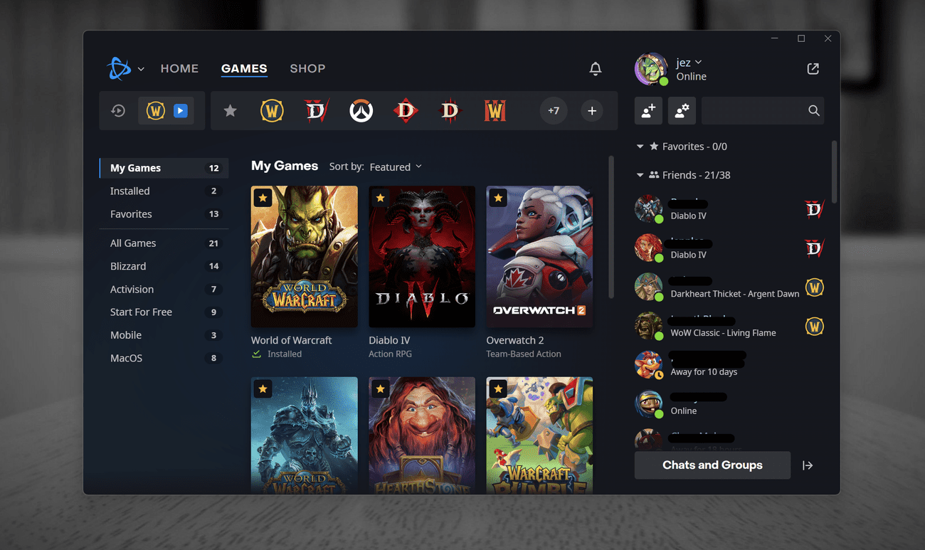
Task: Switch to the HOME tab
Action: (179, 68)
